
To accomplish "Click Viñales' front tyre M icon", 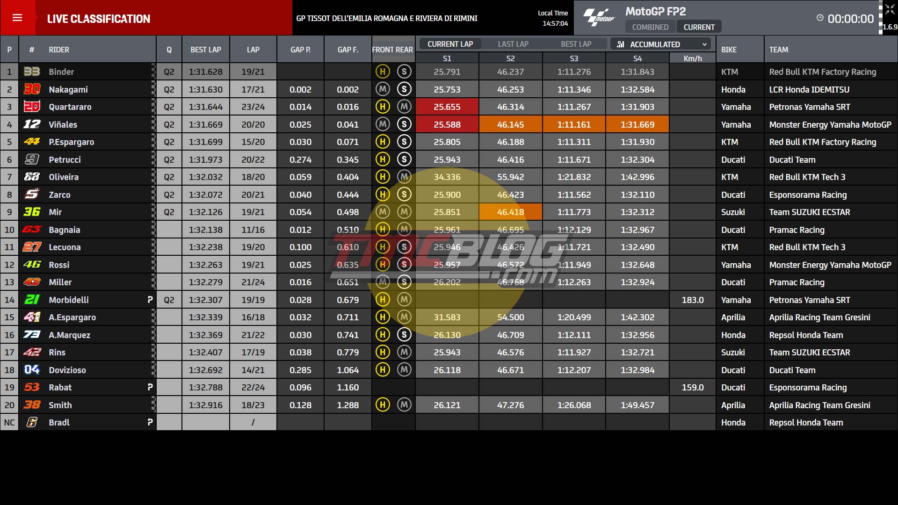I will (383, 124).
